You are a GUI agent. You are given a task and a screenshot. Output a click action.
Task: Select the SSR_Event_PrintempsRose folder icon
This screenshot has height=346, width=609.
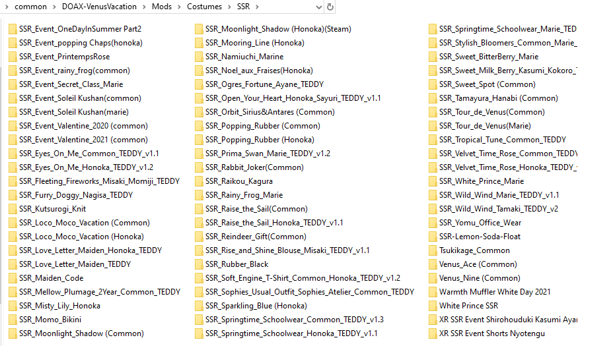[13, 57]
